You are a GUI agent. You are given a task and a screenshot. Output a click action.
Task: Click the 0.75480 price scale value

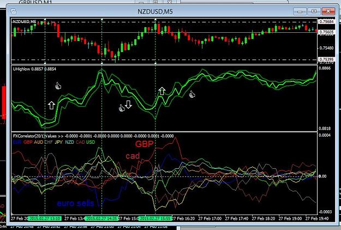click(x=326, y=48)
